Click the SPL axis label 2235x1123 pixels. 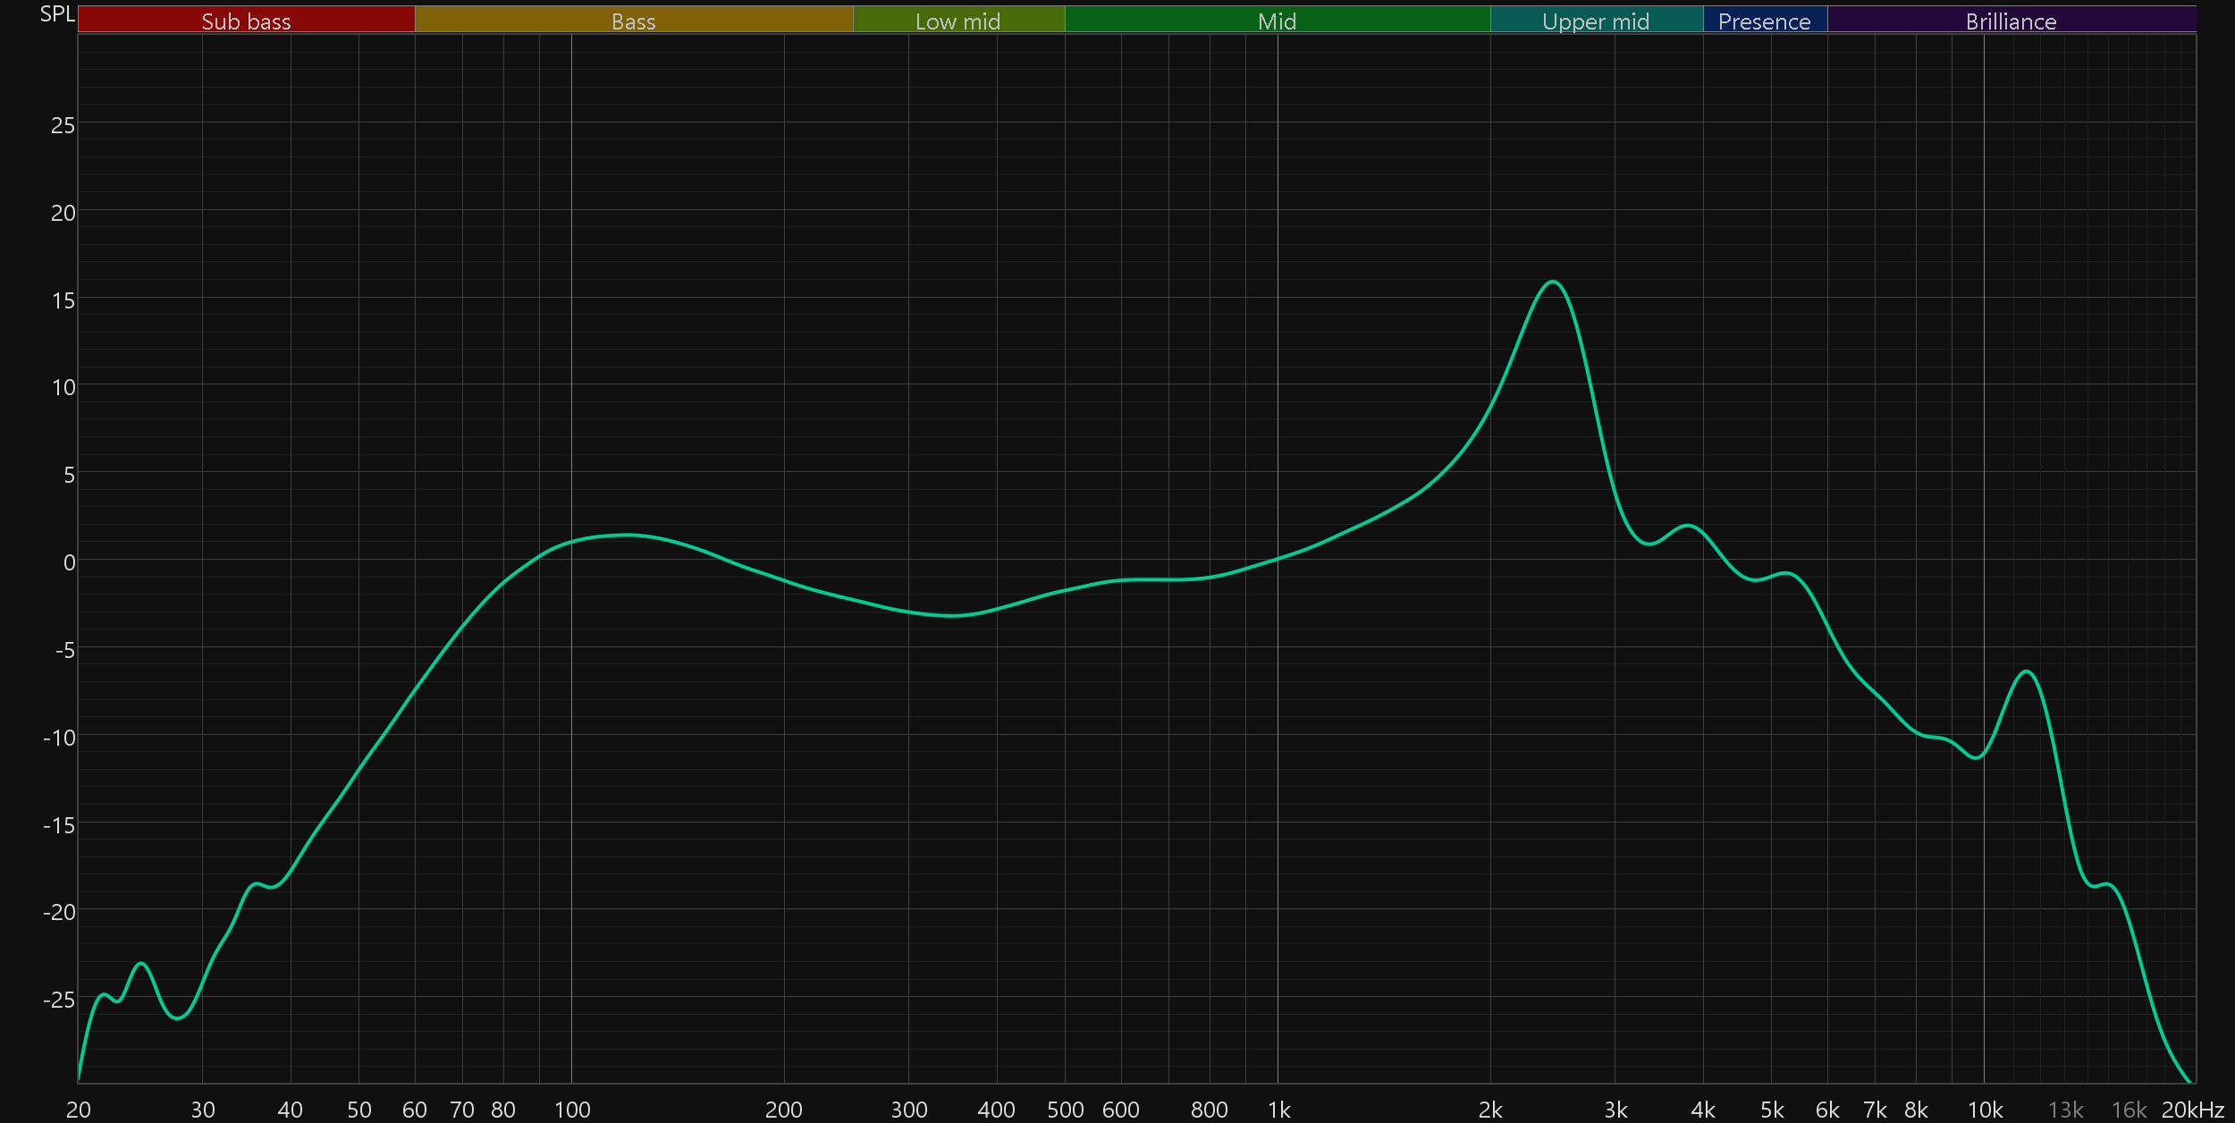coord(57,14)
